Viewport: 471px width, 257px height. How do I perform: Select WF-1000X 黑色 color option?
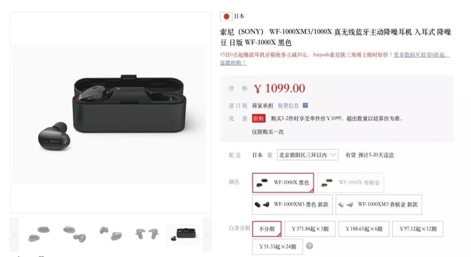tap(283, 183)
